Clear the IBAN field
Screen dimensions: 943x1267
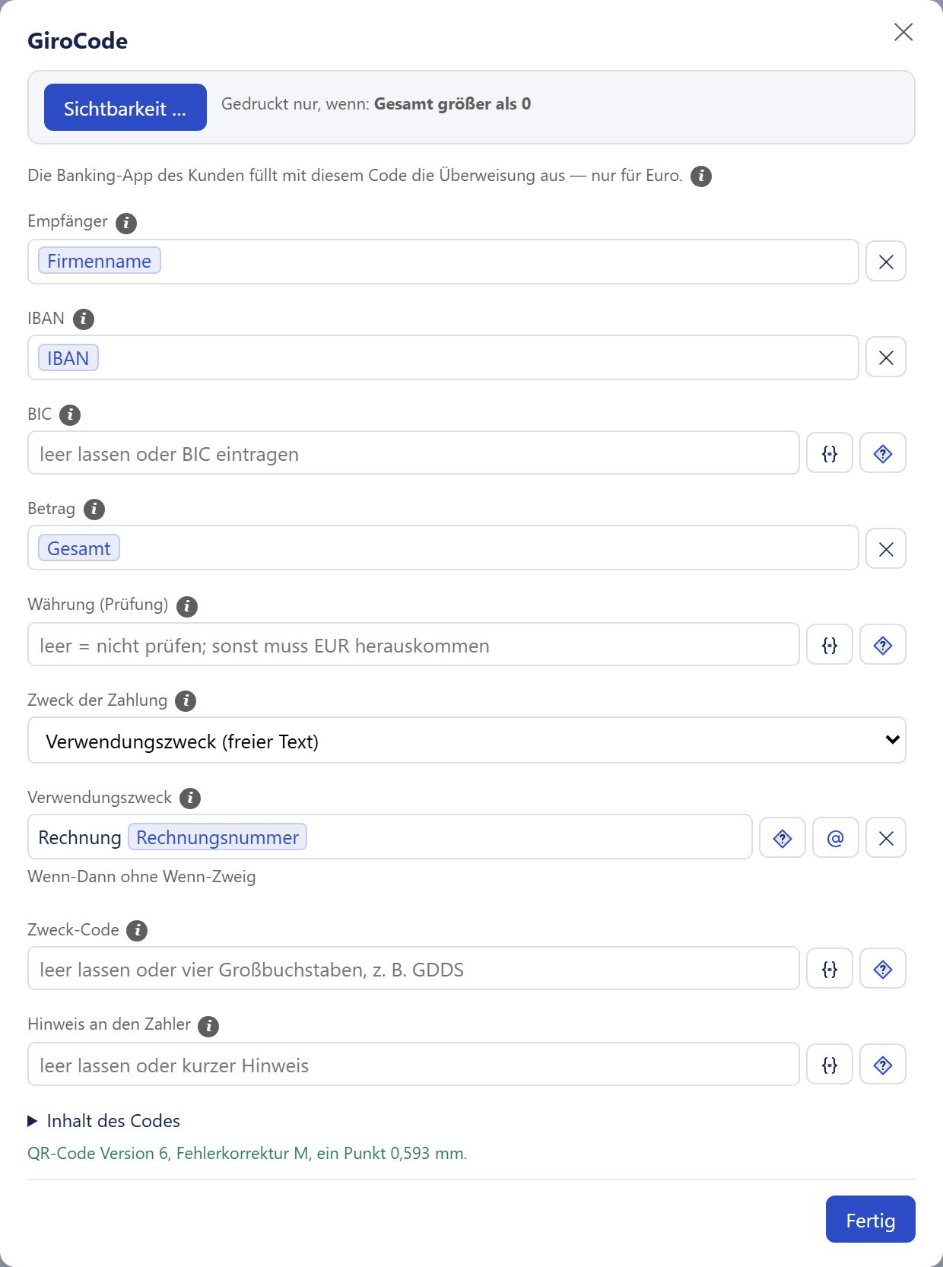tap(886, 357)
